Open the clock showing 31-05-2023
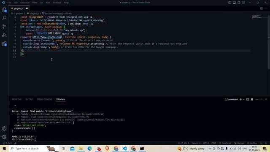Image resolution: width=270 pixels, height=152 pixels. point(254,149)
